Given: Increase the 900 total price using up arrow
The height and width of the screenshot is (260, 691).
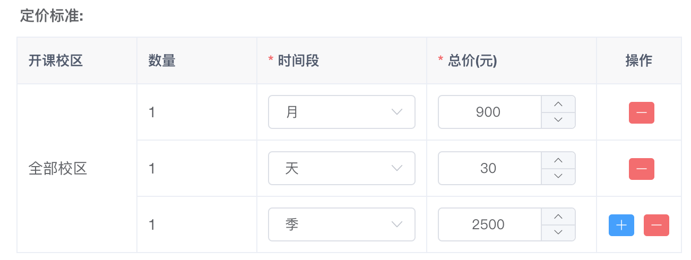Looking at the screenshot, I should pyautogui.click(x=558, y=104).
